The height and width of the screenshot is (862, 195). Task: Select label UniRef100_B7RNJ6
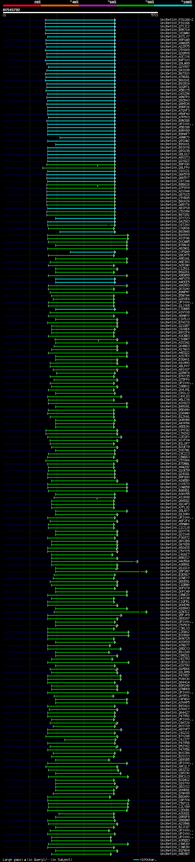(x=175, y=245)
